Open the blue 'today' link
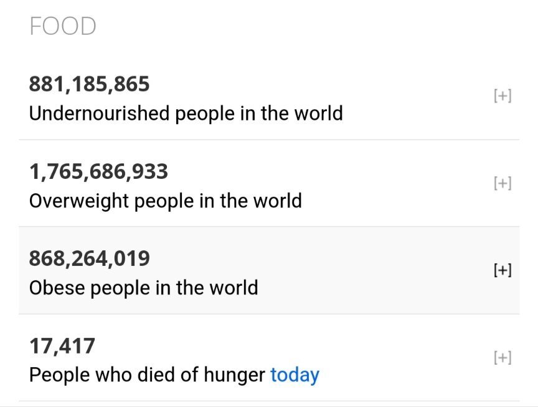This screenshot has height=407, width=538. 295,375
